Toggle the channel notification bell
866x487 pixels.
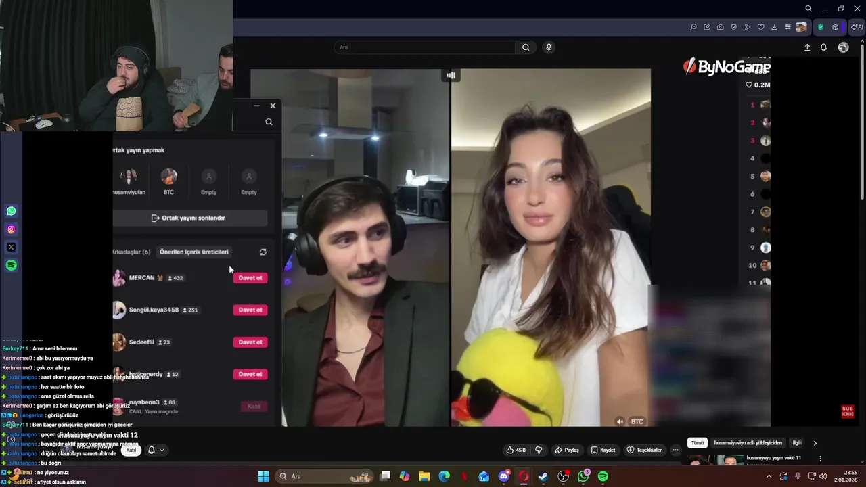152,450
